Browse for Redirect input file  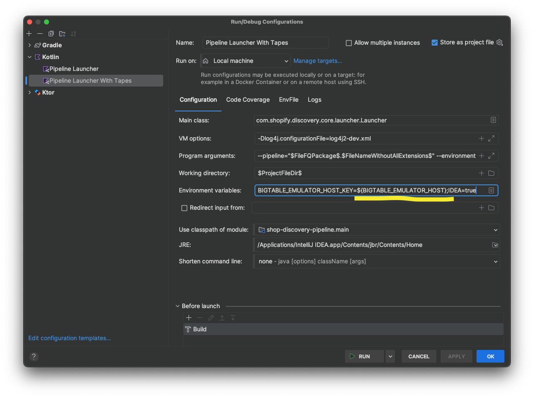[x=491, y=208]
